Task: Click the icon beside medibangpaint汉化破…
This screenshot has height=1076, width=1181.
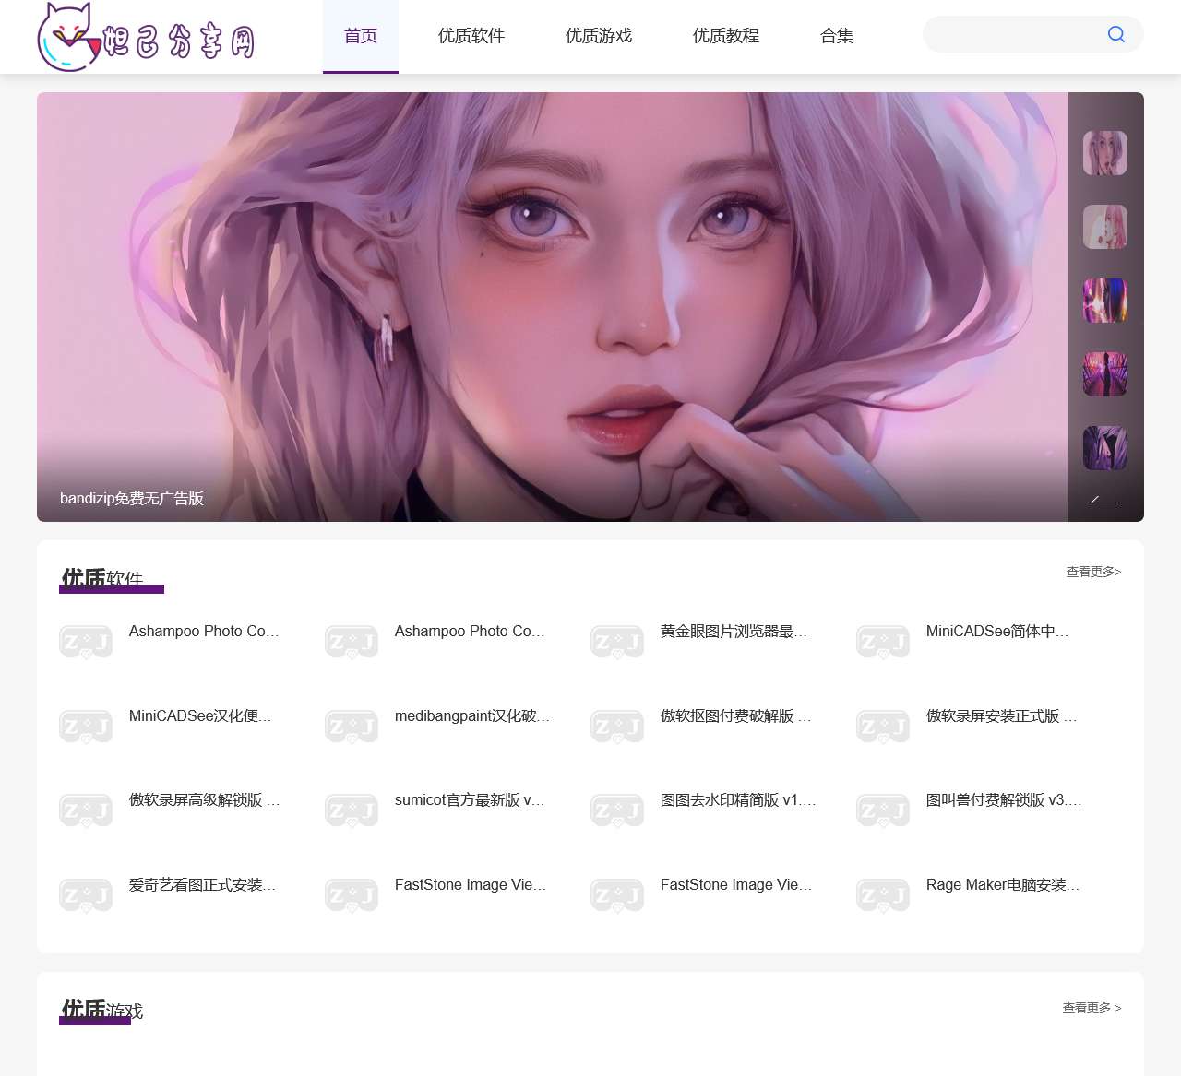Action: coord(352,727)
